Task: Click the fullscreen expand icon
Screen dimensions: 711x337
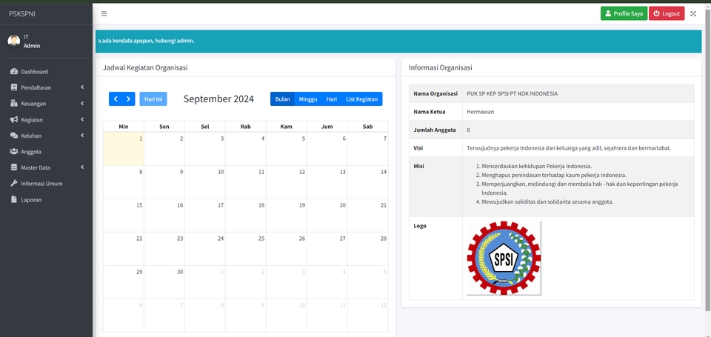Action: [x=693, y=13]
